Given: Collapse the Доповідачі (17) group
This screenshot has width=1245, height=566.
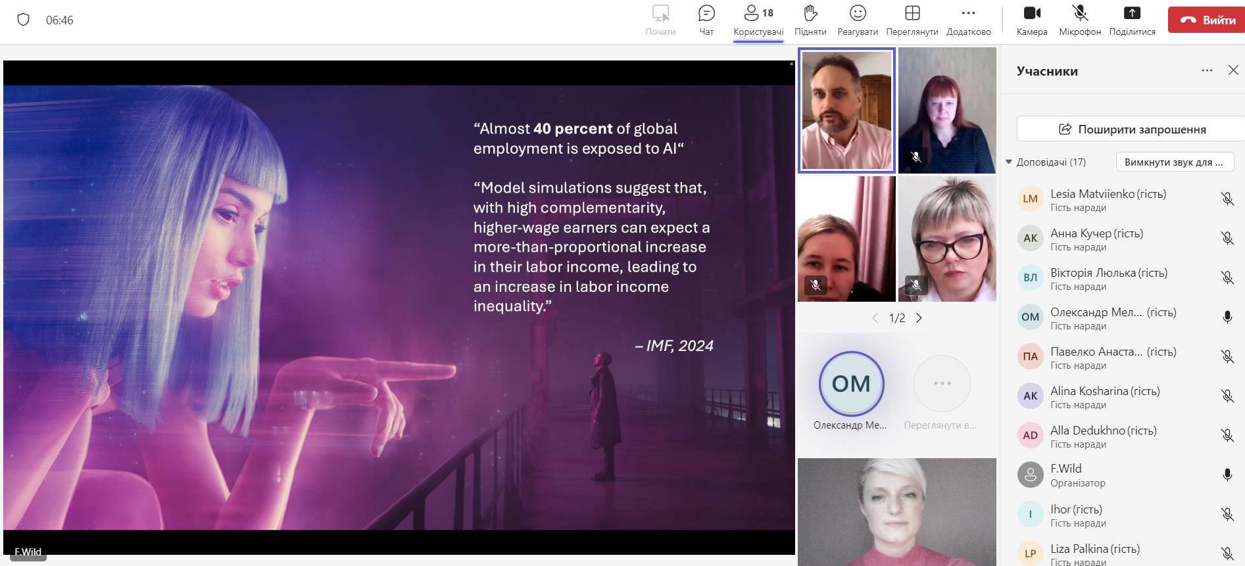Looking at the screenshot, I should (1009, 162).
